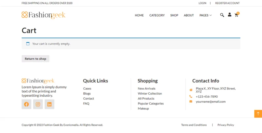Screen dimensions: 262x133
Task: Click the Lorem Ipsum footer description
Action: point(44,91)
